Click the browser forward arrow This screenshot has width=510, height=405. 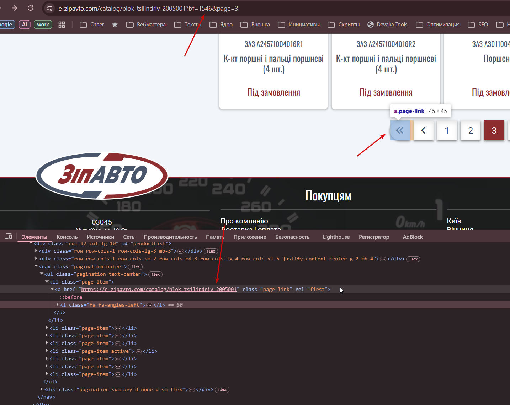coord(14,8)
